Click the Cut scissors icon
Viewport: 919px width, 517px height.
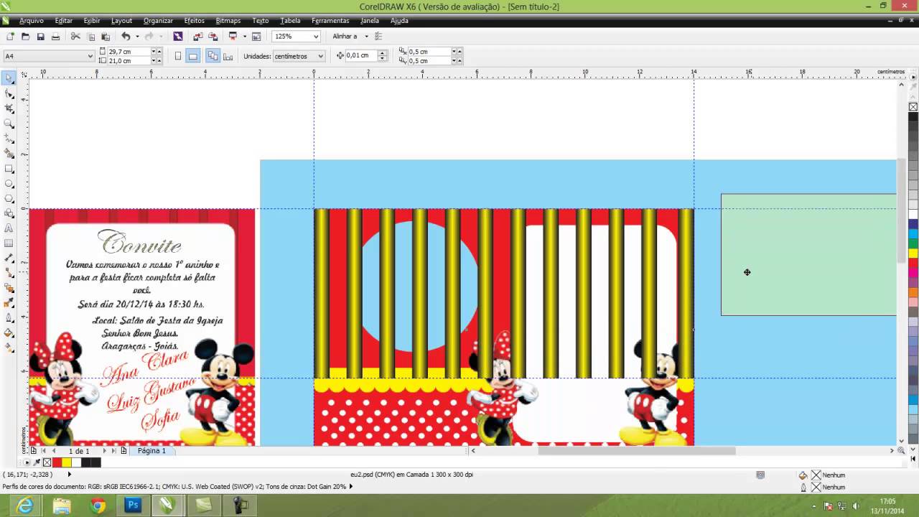[x=75, y=36]
